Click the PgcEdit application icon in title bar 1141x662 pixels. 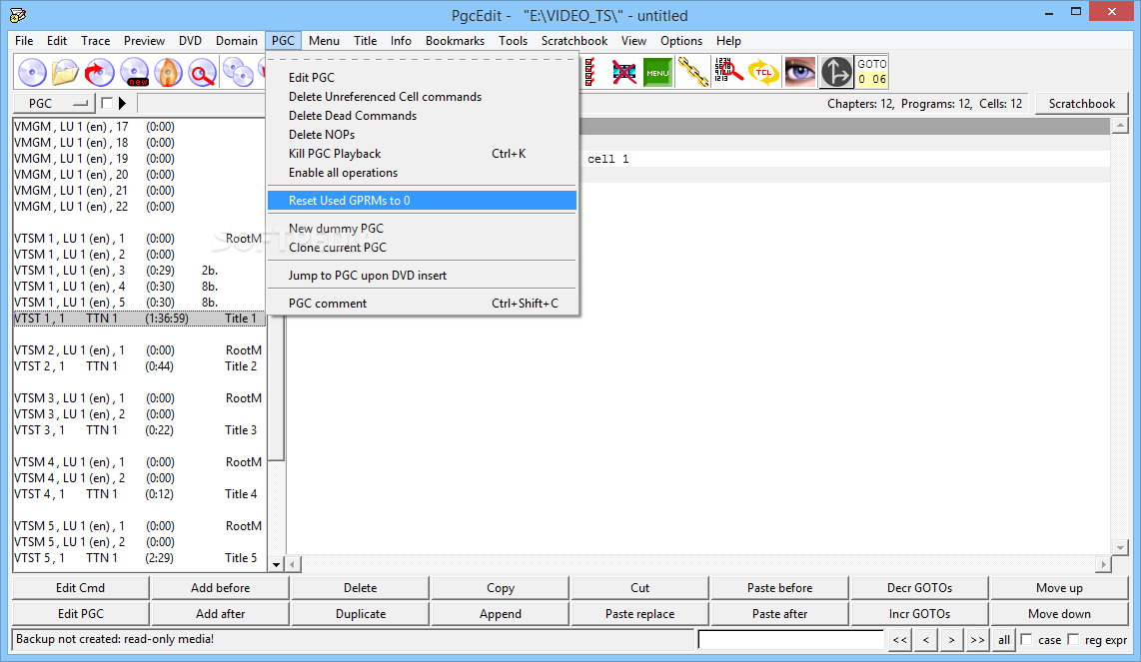tap(18, 15)
